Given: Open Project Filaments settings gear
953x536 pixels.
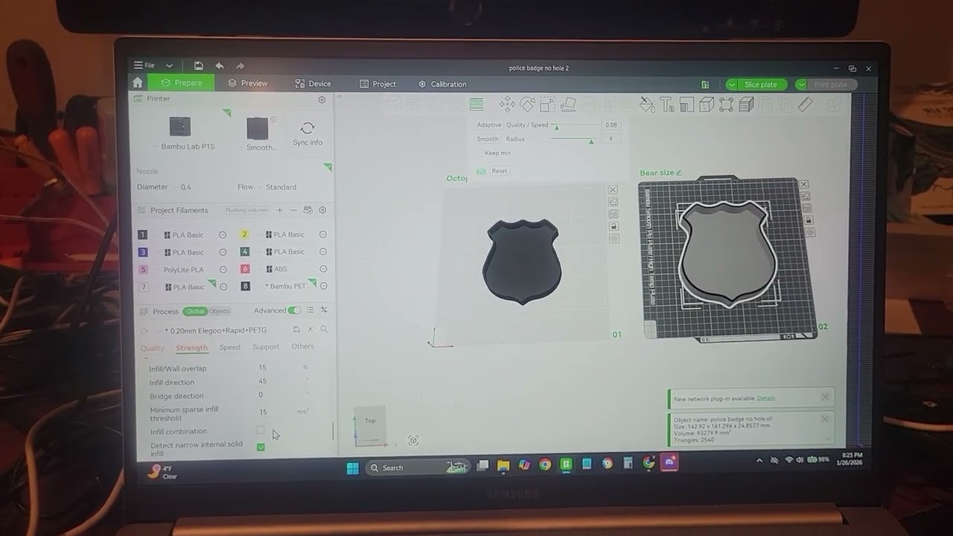Looking at the screenshot, I should (x=322, y=210).
